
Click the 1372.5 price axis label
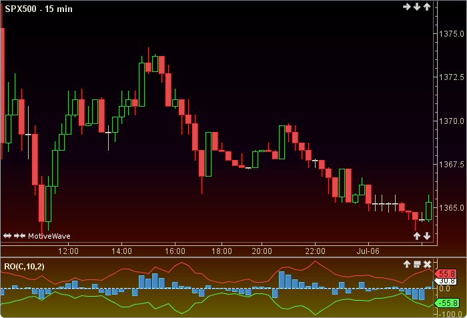[x=452, y=77]
